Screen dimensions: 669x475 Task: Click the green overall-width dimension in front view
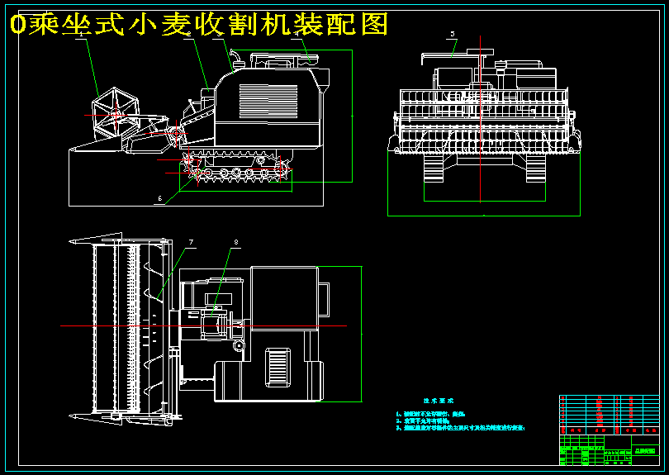tap(484, 216)
